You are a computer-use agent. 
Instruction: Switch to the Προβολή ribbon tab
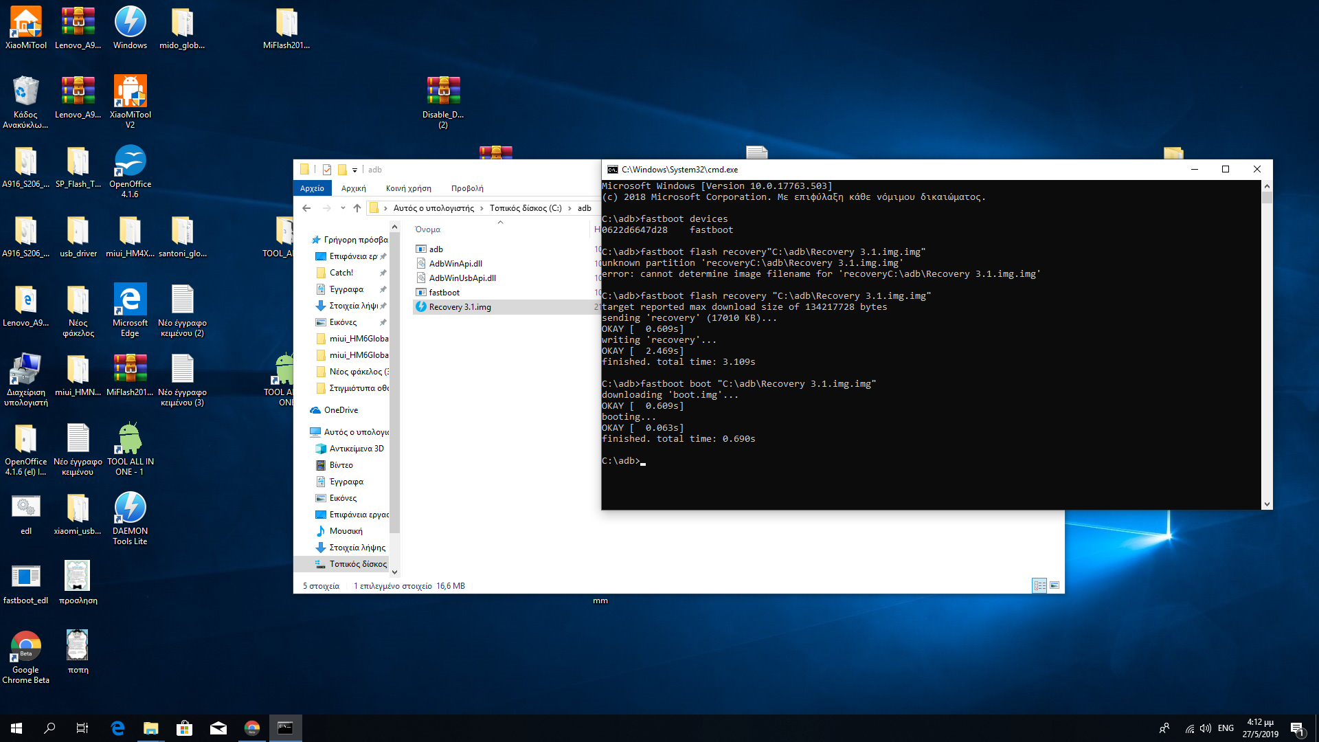coord(467,188)
